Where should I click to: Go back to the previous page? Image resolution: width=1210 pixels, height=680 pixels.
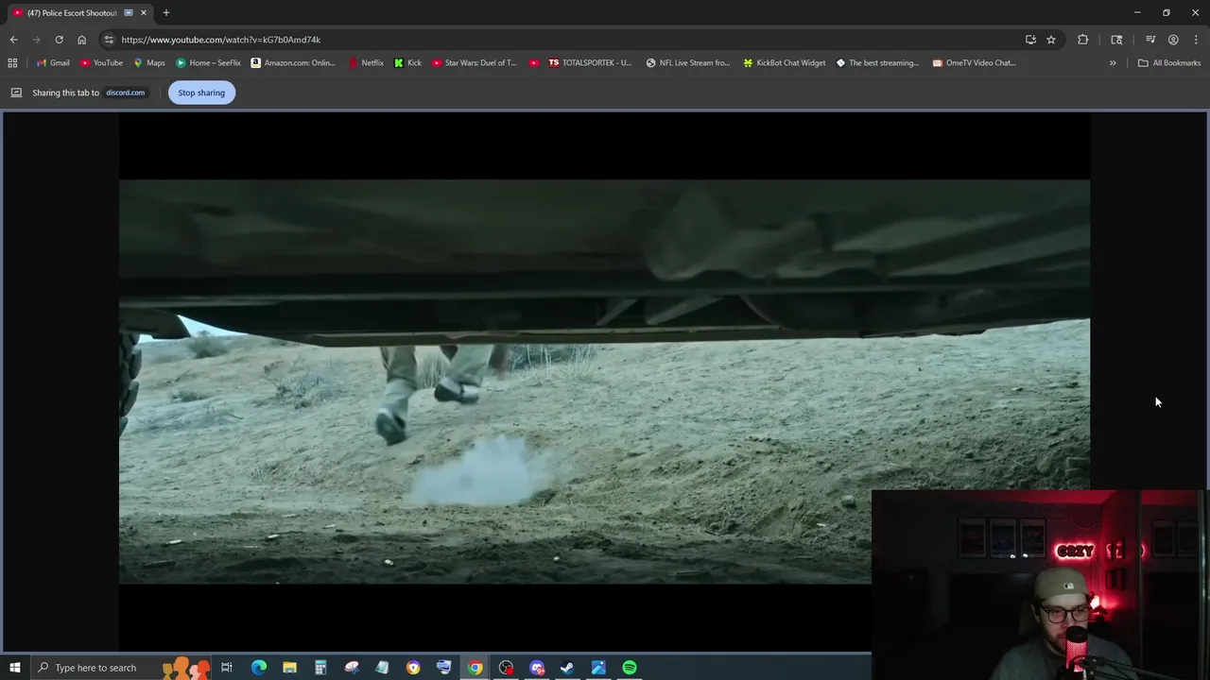(13, 40)
